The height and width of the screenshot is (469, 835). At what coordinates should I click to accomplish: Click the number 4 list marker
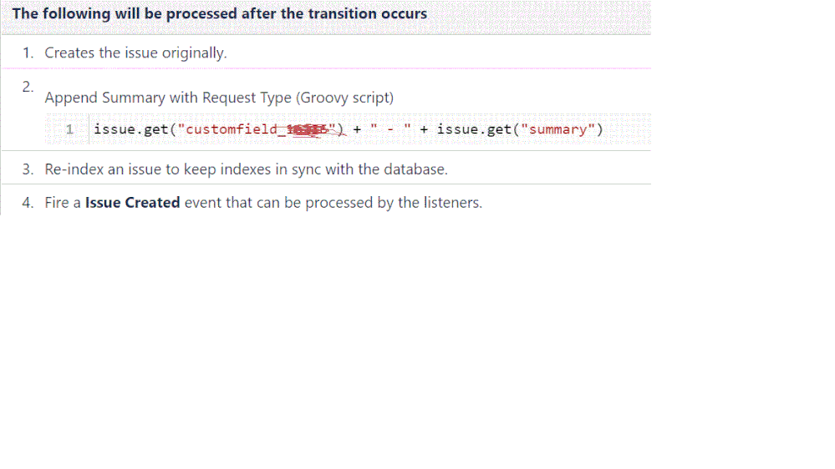pyautogui.click(x=28, y=203)
